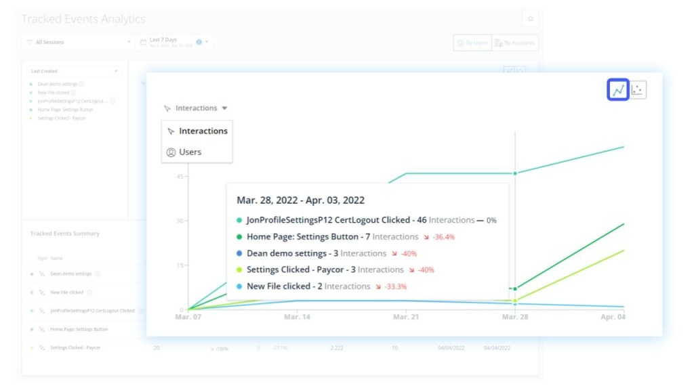Click the star favorite icon

point(530,18)
